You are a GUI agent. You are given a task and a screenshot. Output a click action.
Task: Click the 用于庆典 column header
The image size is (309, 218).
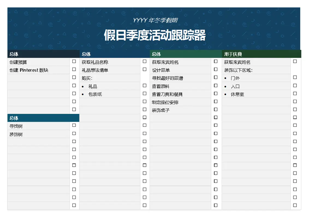coord(262,54)
